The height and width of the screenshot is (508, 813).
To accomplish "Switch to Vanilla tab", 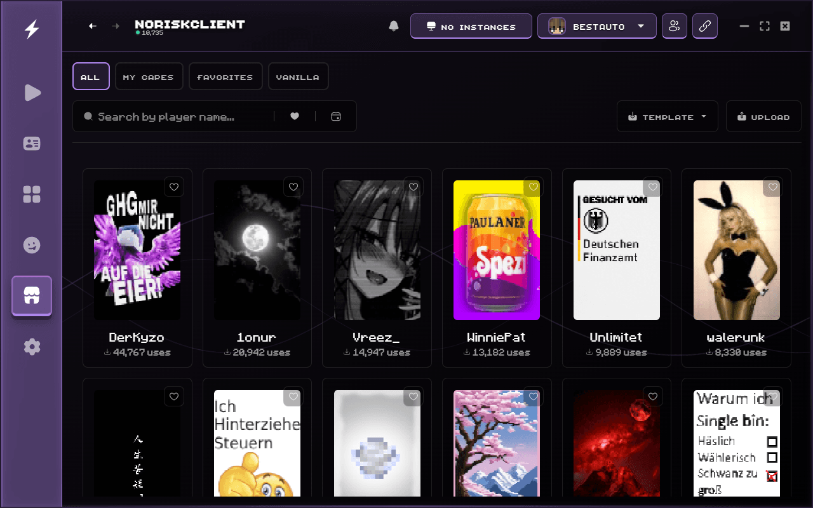I will (x=298, y=76).
